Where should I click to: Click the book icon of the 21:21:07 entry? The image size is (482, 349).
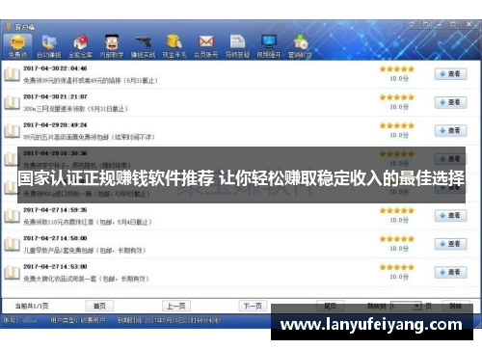tap(13, 103)
